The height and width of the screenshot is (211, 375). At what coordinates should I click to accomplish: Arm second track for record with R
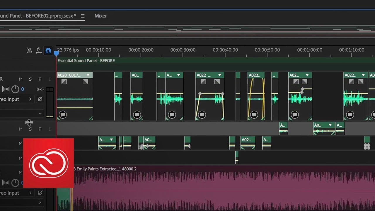coord(40,129)
